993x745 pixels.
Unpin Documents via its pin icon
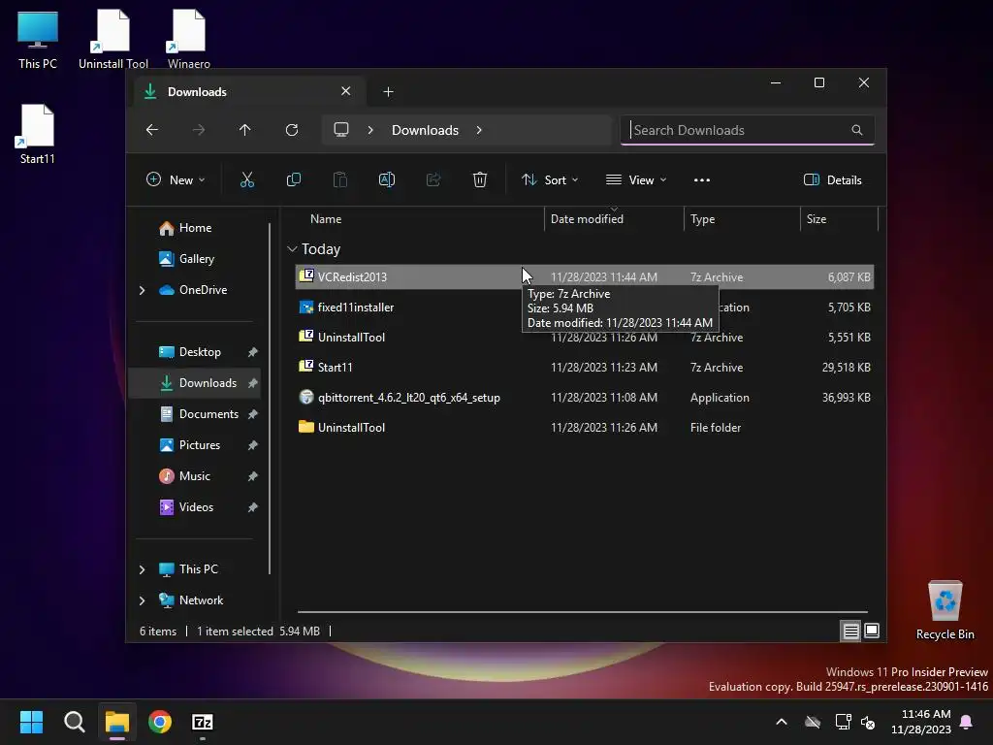[253, 414]
